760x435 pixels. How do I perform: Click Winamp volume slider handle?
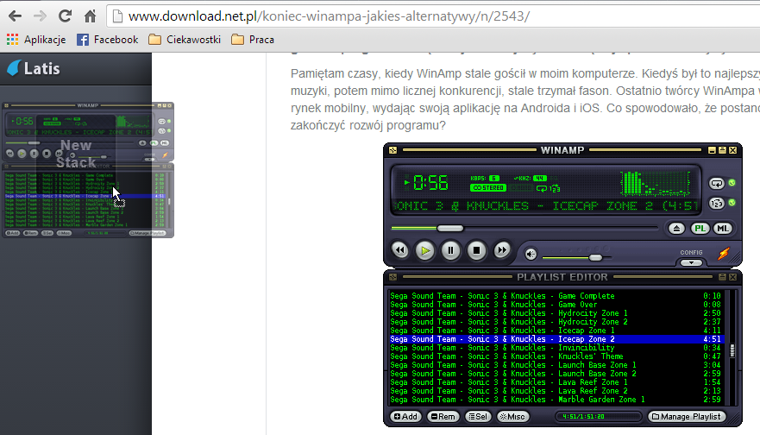[x=596, y=257]
